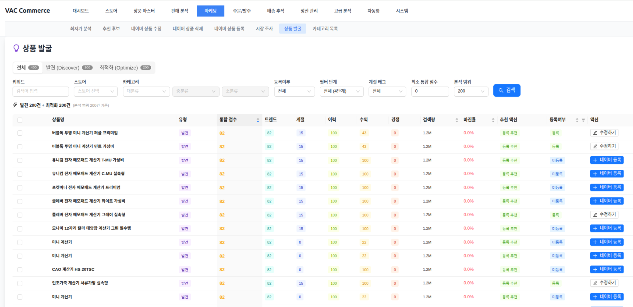Click product name 모나미 12자리 칼라 태양광 계산기 그린 필수템
The width and height of the screenshot is (633, 307).
point(91,228)
